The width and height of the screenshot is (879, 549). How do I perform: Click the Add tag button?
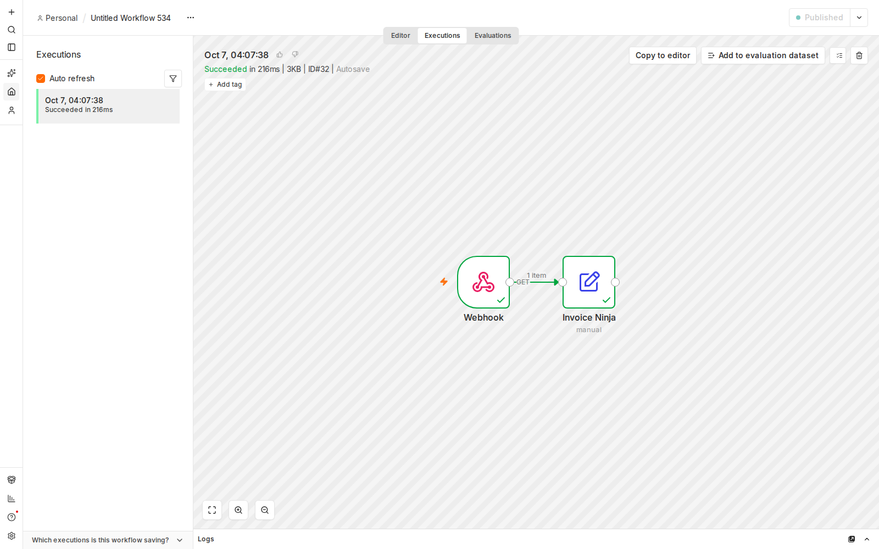click(225, 85)
